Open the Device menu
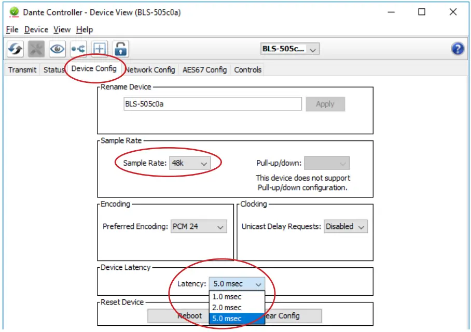471x332 pixels. pyautogui.click(x=36, y=30)
